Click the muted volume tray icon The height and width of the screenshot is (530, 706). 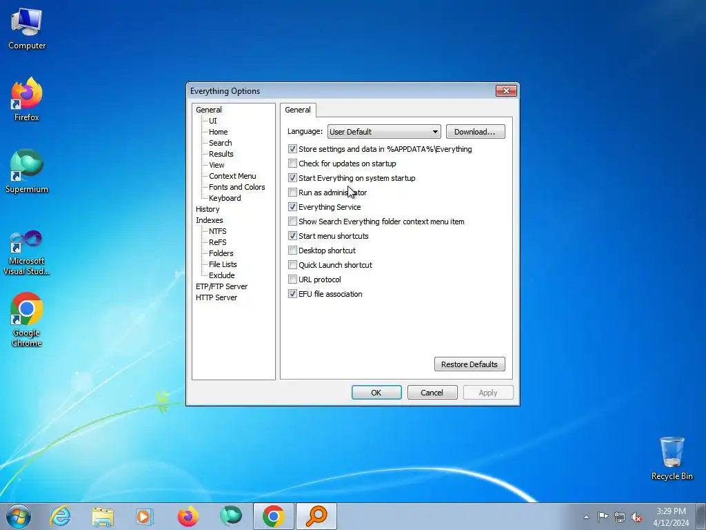pyautogui.click(x=636, y=517)
